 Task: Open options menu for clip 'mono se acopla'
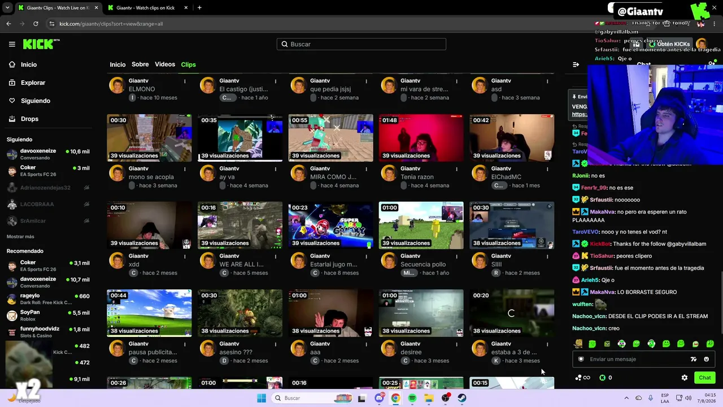pyautogui.click(x=185, y=169)
